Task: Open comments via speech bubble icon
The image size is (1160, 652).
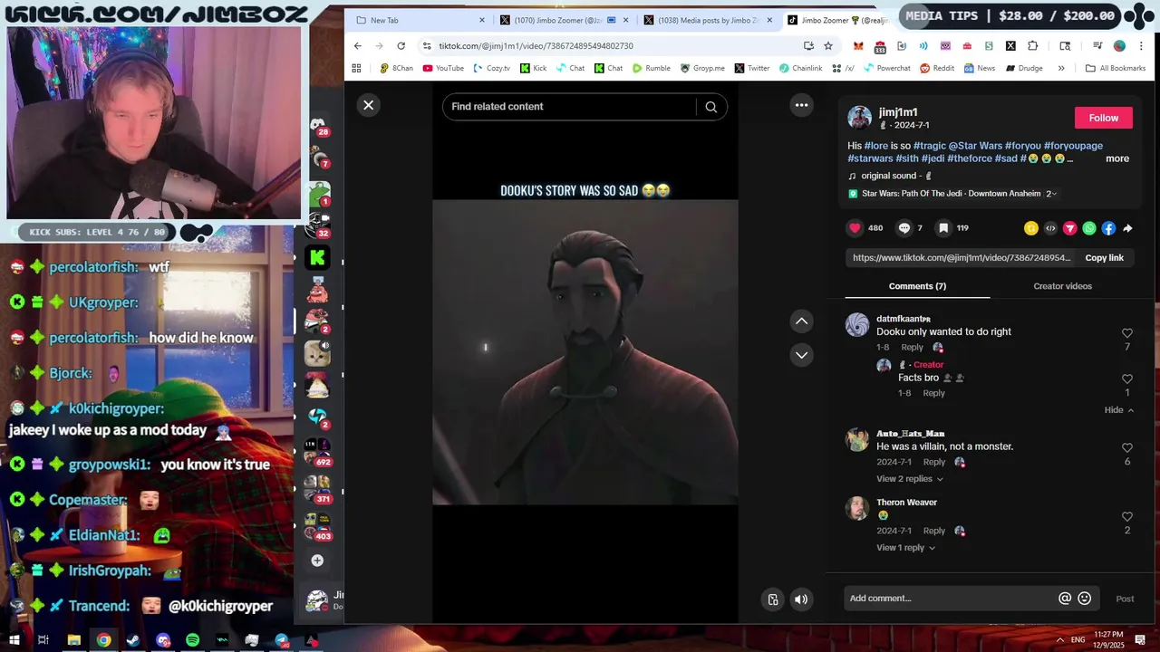Action: (x=904, y=228)
